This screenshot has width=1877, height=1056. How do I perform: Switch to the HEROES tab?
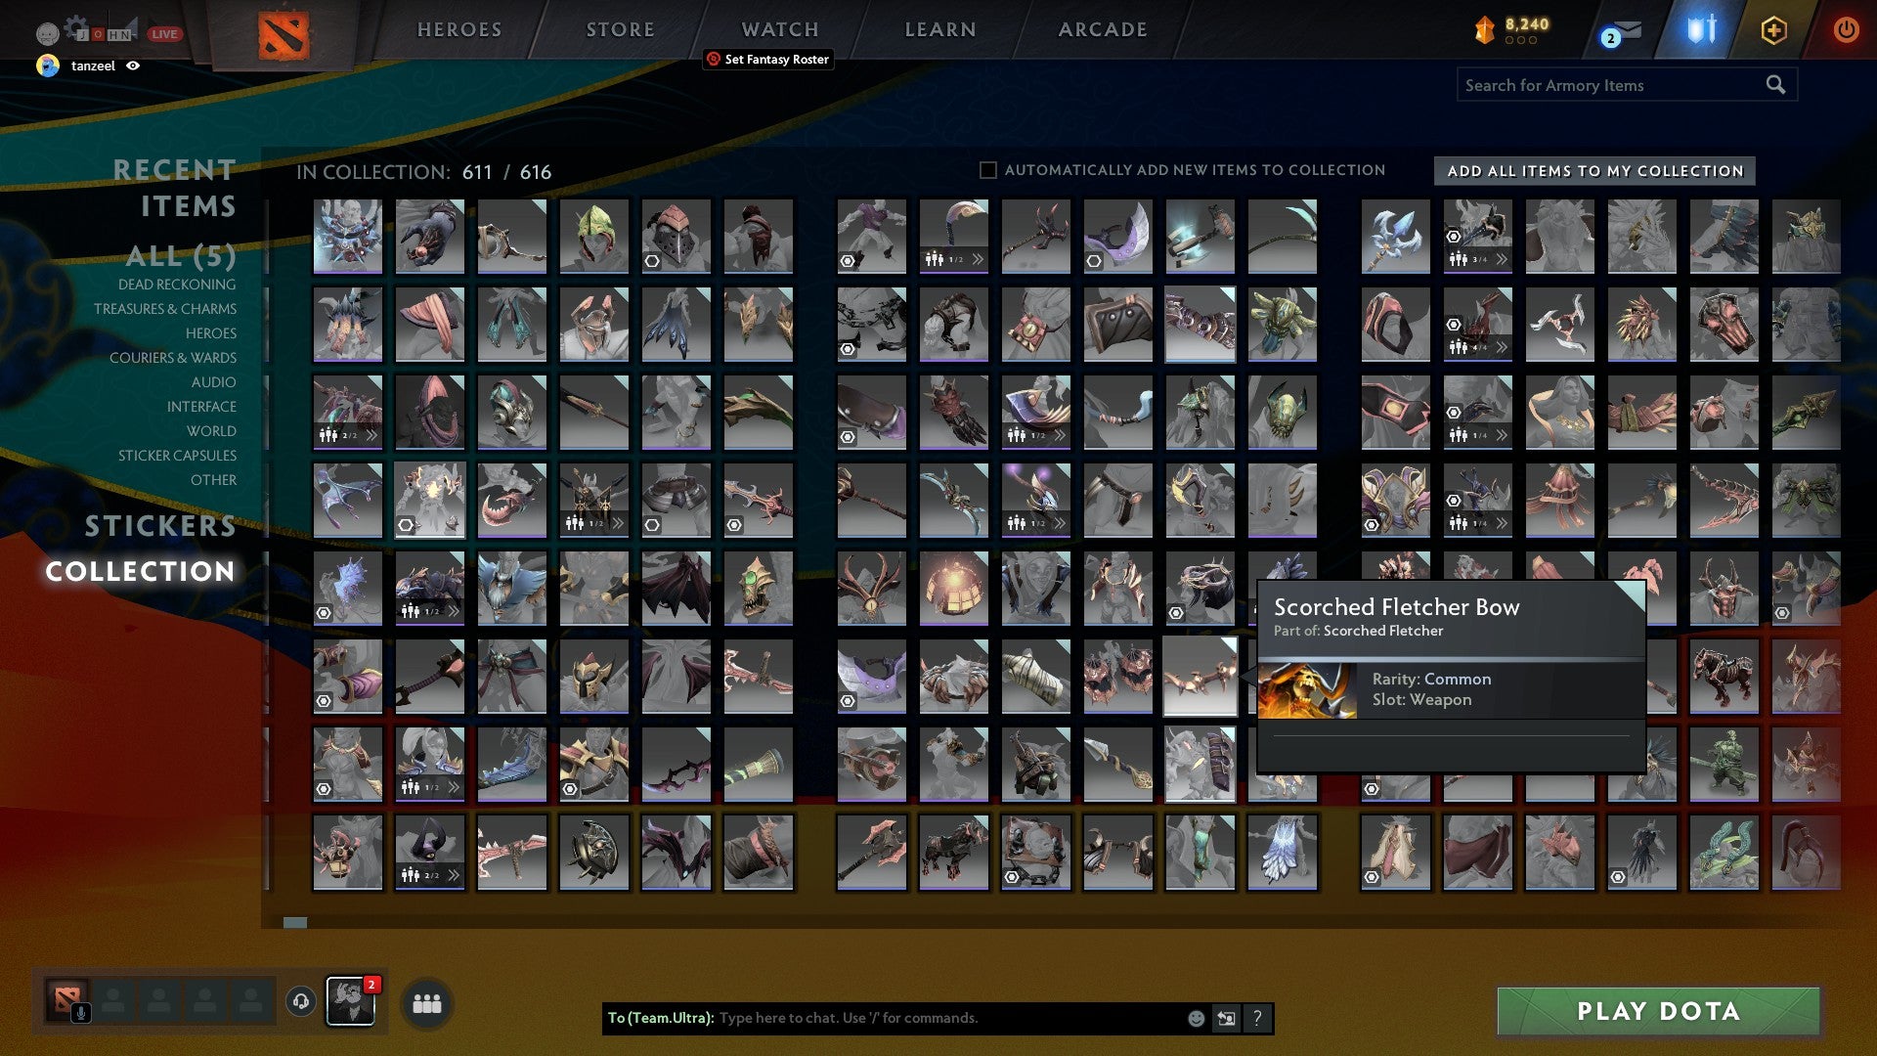(x=458, y=29)
